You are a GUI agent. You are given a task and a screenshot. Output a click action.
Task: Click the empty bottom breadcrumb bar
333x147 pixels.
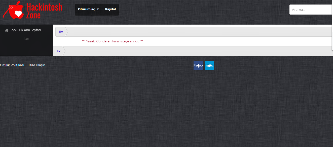pyautogui.click(x=196, y=51)
